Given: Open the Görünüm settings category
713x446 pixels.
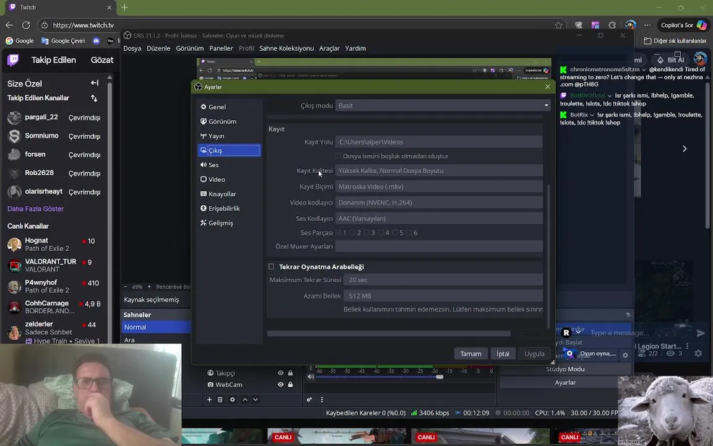Looking at the screenshot, I should click(229, 121).
